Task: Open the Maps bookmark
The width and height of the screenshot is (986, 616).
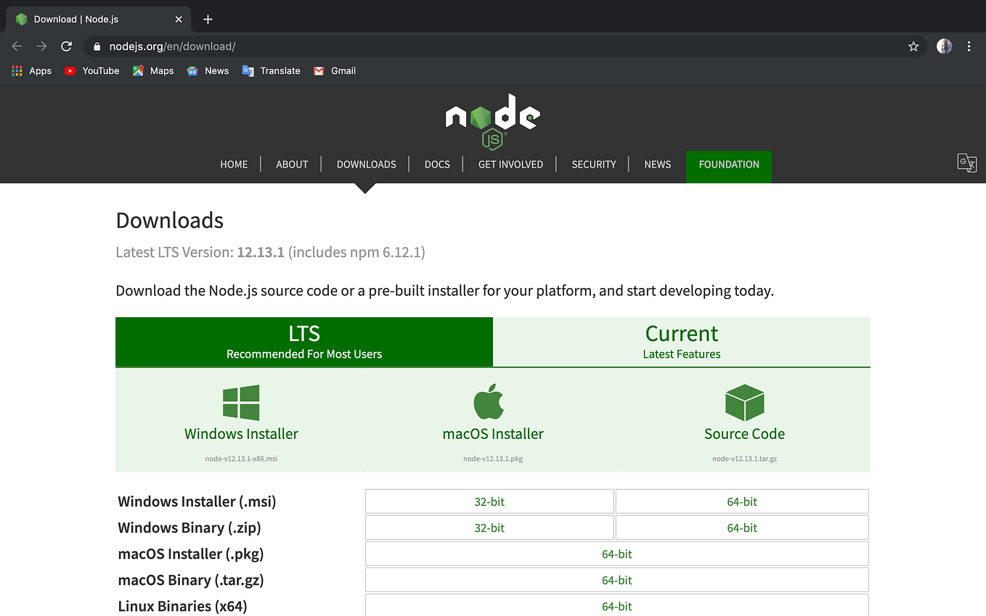Action: 152,70
